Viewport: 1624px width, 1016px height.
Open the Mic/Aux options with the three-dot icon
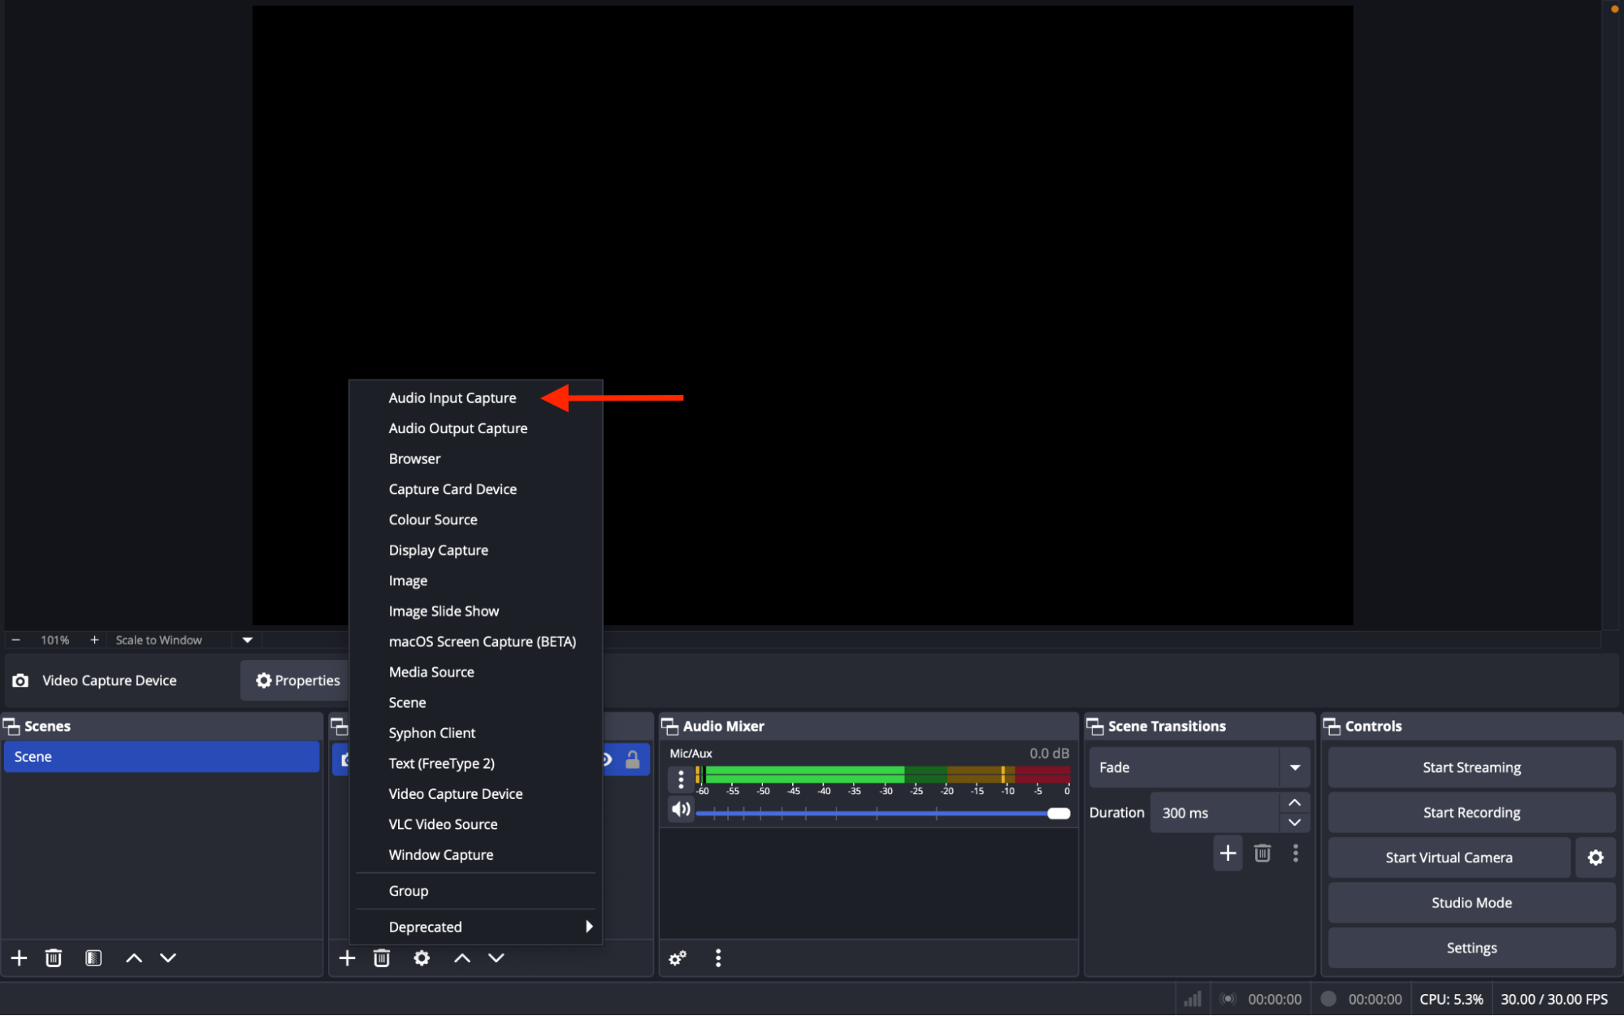[680, 779]
